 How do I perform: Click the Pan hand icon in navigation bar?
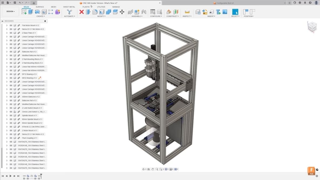click(x=153, y=169)
